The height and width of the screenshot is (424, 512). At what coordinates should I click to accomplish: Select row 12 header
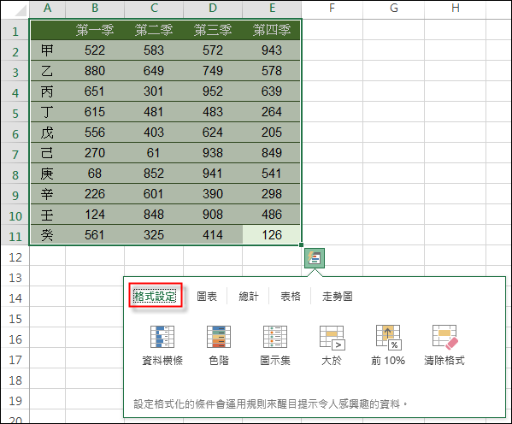tap(15, 257)
